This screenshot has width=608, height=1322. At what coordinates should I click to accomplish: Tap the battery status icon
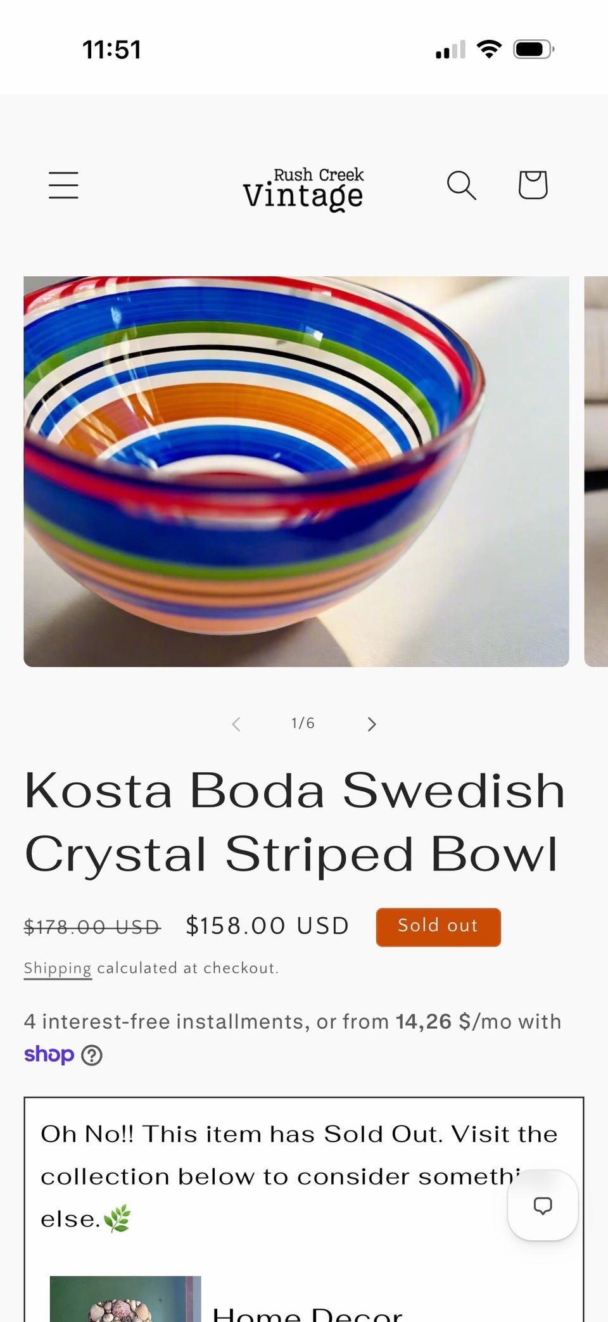point(534,49)
